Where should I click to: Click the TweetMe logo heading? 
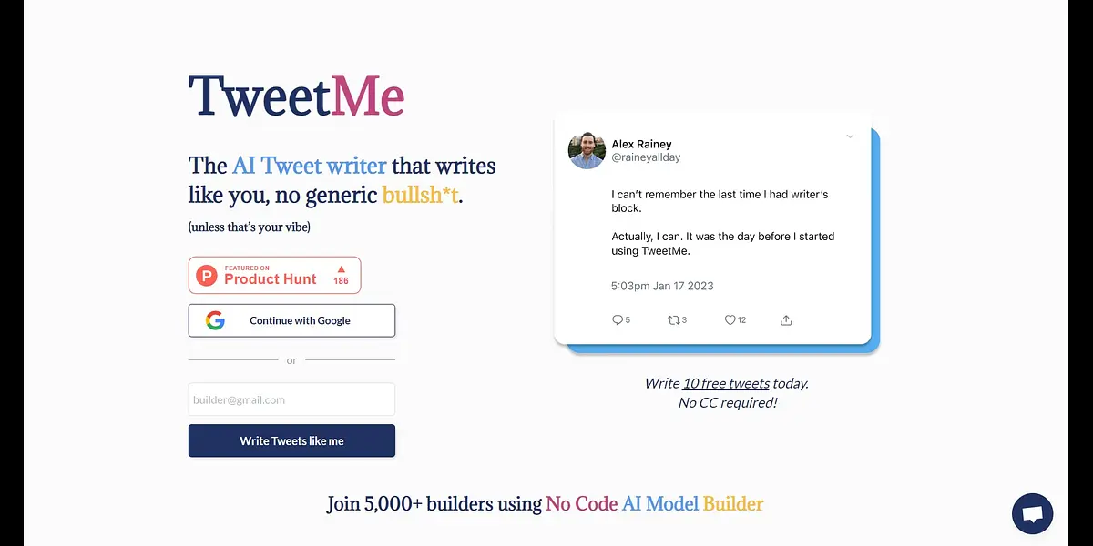pyautogui.click(x=296, y=96)
